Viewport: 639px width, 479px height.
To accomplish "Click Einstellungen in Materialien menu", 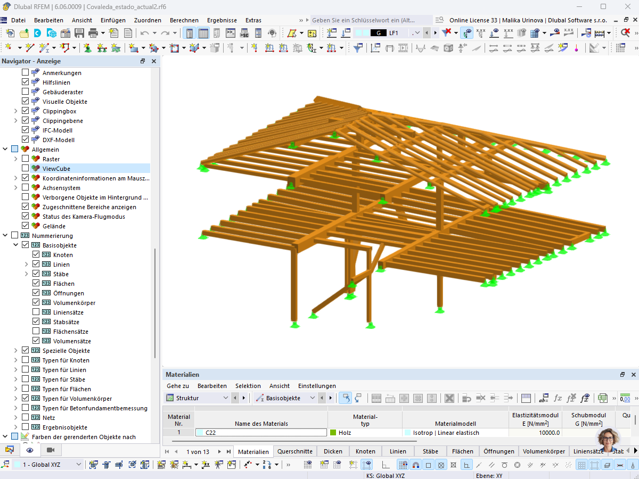I will (317, 386).
